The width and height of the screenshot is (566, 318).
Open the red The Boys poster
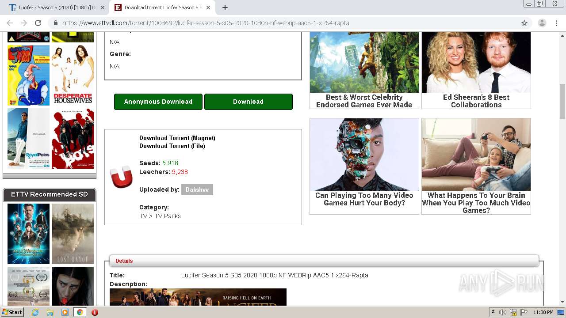[x=73, y=138]
